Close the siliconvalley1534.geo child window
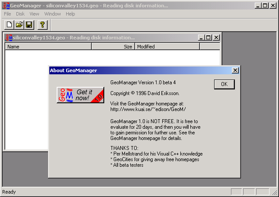The image size is (279, 197). (216, 38)
